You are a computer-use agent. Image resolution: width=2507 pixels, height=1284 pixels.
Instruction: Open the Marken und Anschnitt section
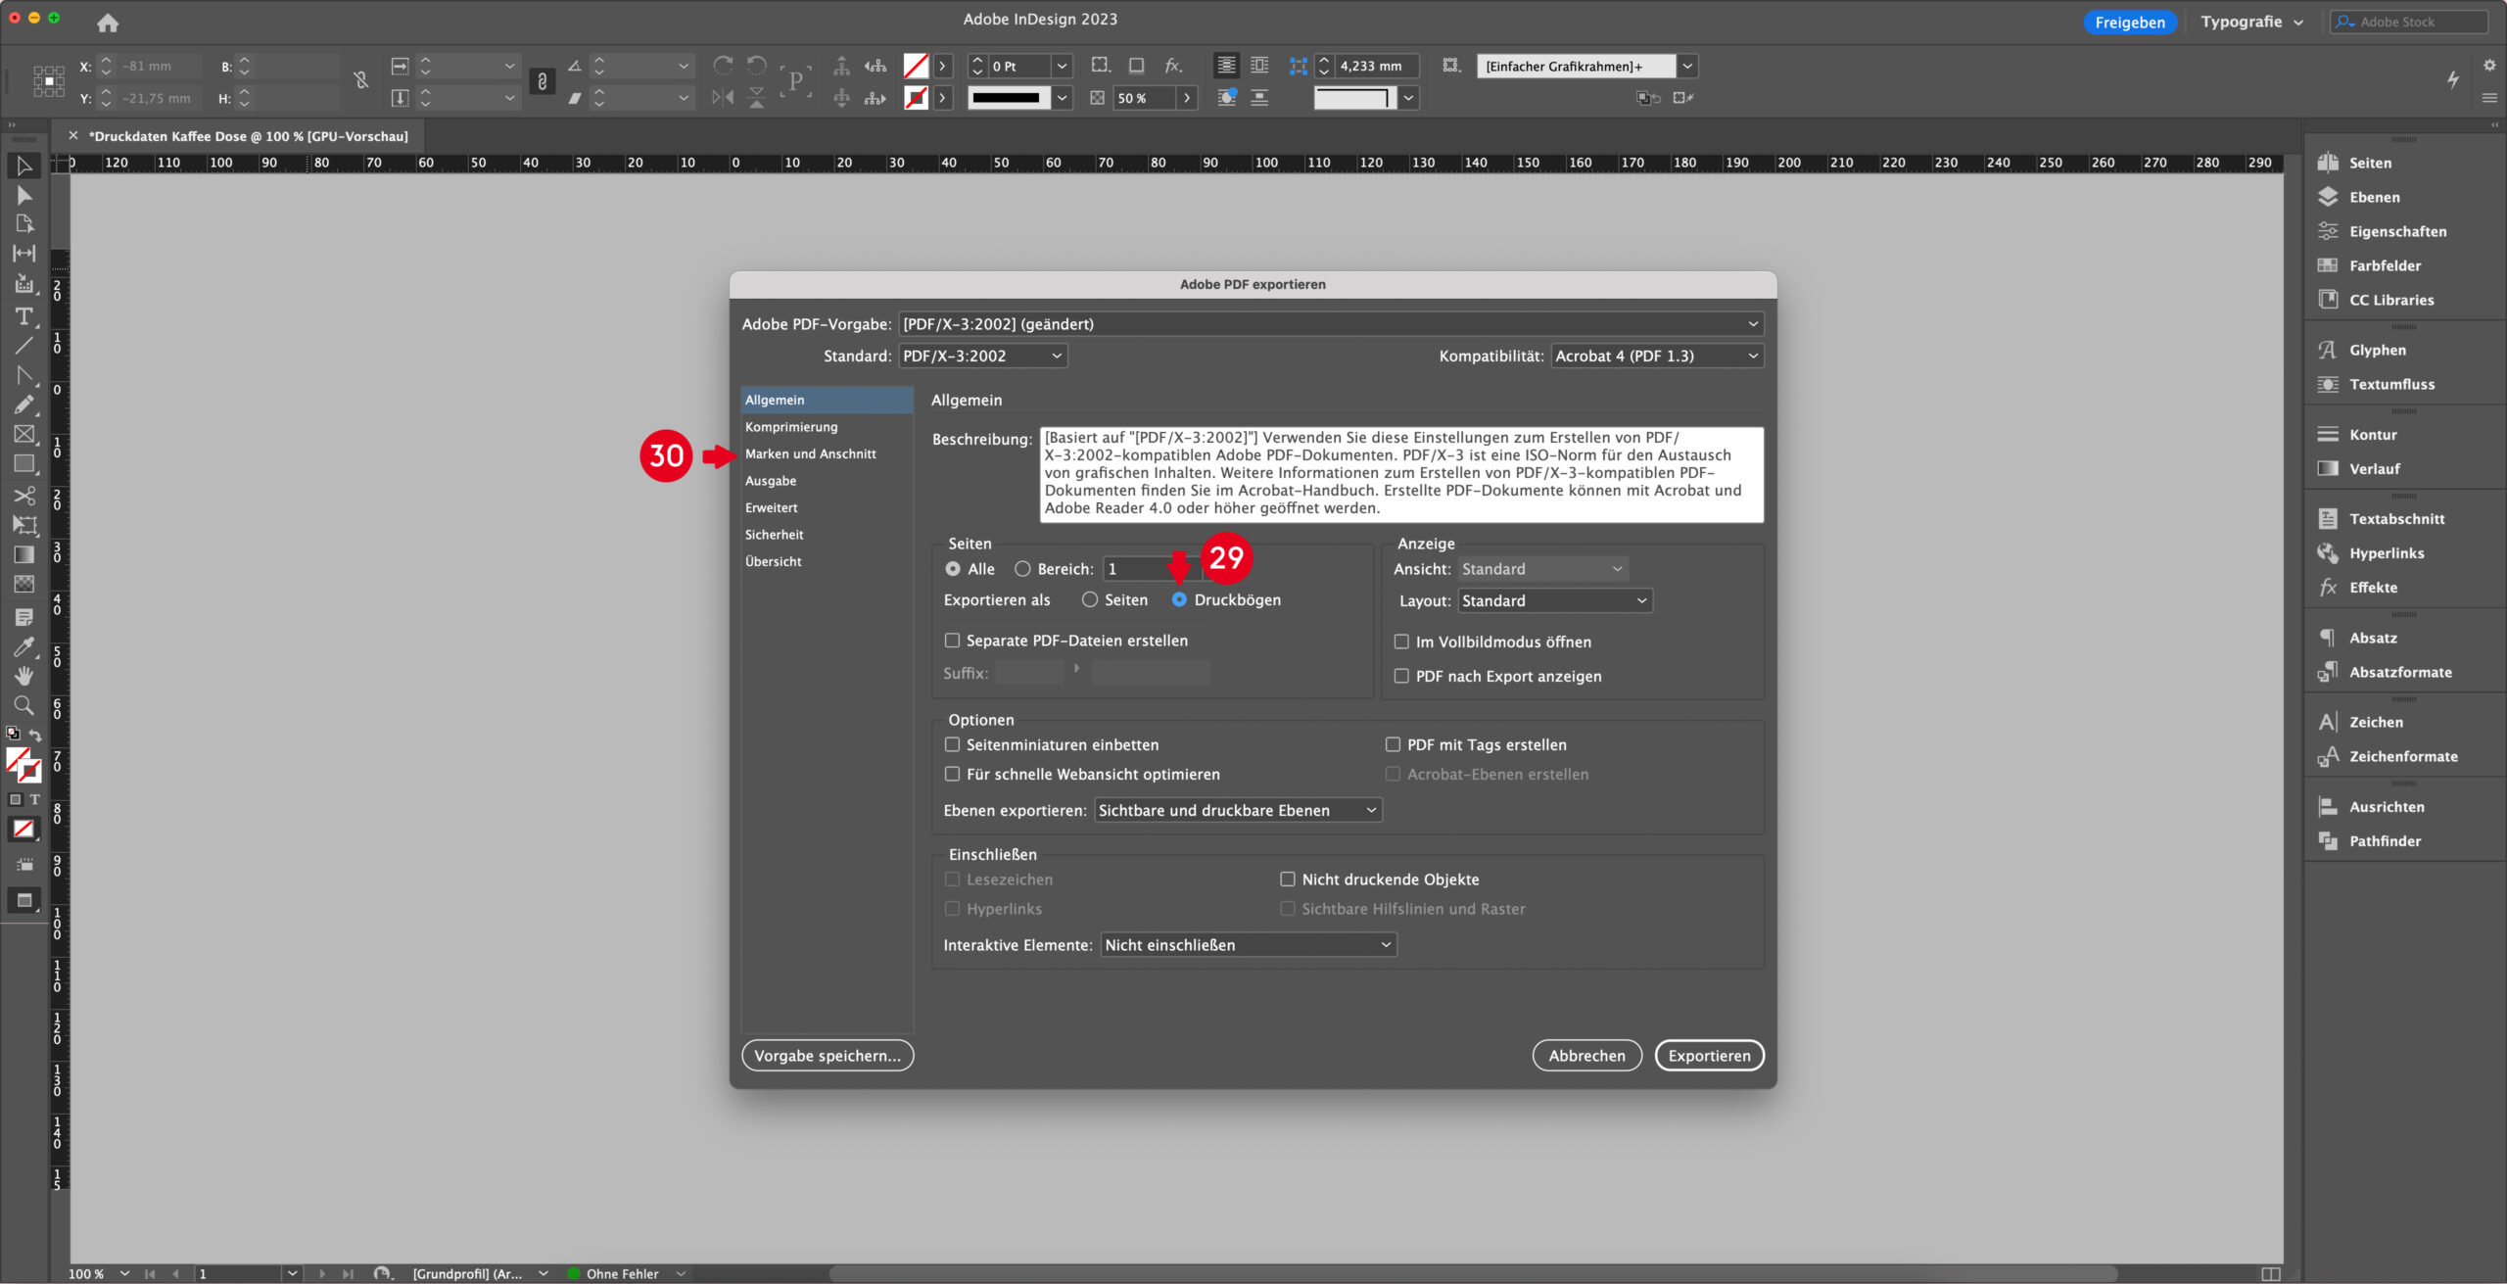click(811, 453)
